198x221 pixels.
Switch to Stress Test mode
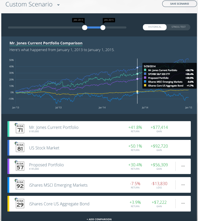178,27
